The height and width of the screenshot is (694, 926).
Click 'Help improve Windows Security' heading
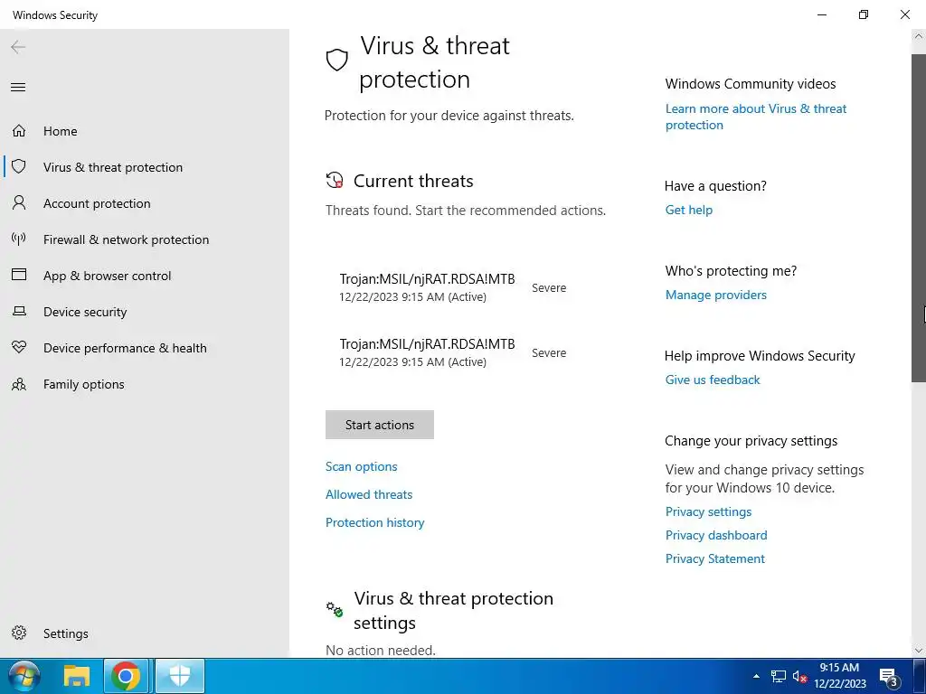pos(760,356)
